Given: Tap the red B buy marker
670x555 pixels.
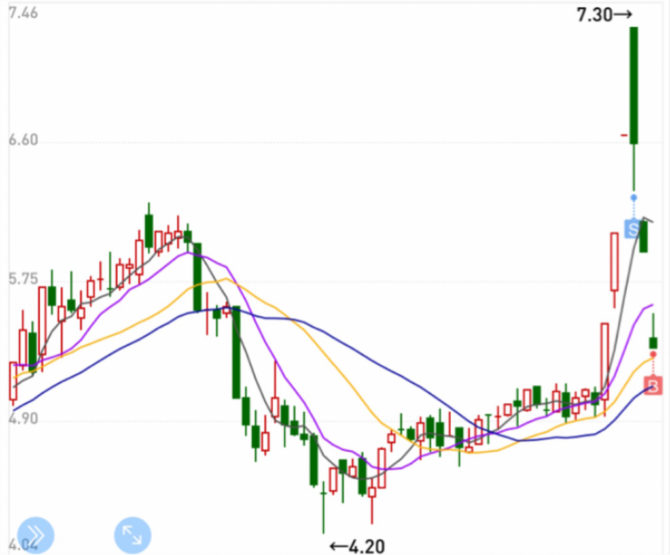Looking at the screenshot, I should [654, 385].
